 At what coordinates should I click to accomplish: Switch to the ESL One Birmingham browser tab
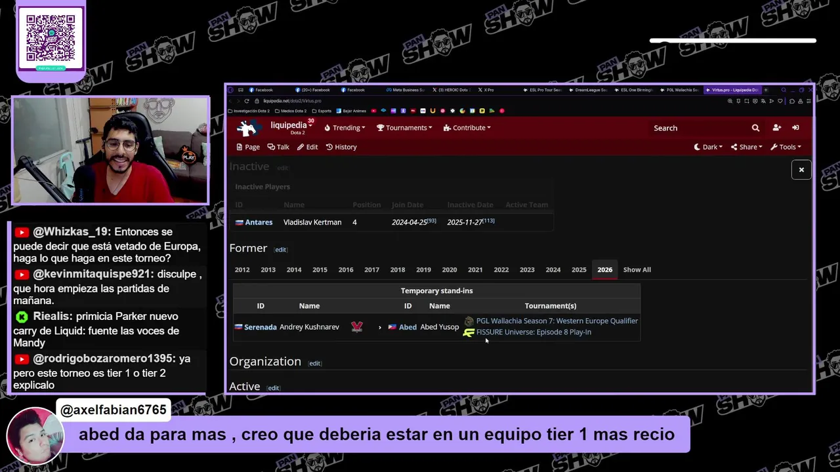633,90
